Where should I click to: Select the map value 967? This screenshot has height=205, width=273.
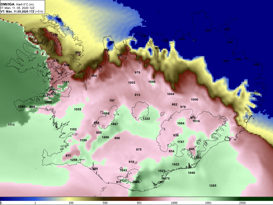tap(78, 52)
